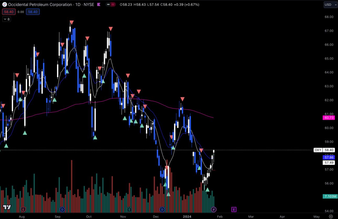Click the 59.00 price axis label

(x=329, y=142)
